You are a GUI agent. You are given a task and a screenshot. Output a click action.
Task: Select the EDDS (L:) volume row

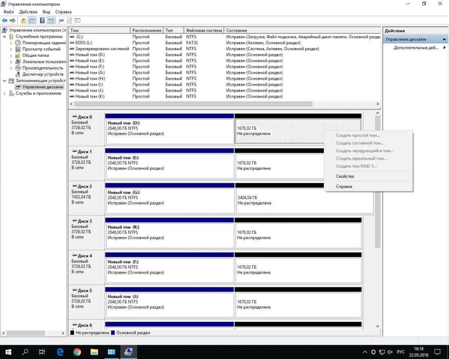(224, 43)
